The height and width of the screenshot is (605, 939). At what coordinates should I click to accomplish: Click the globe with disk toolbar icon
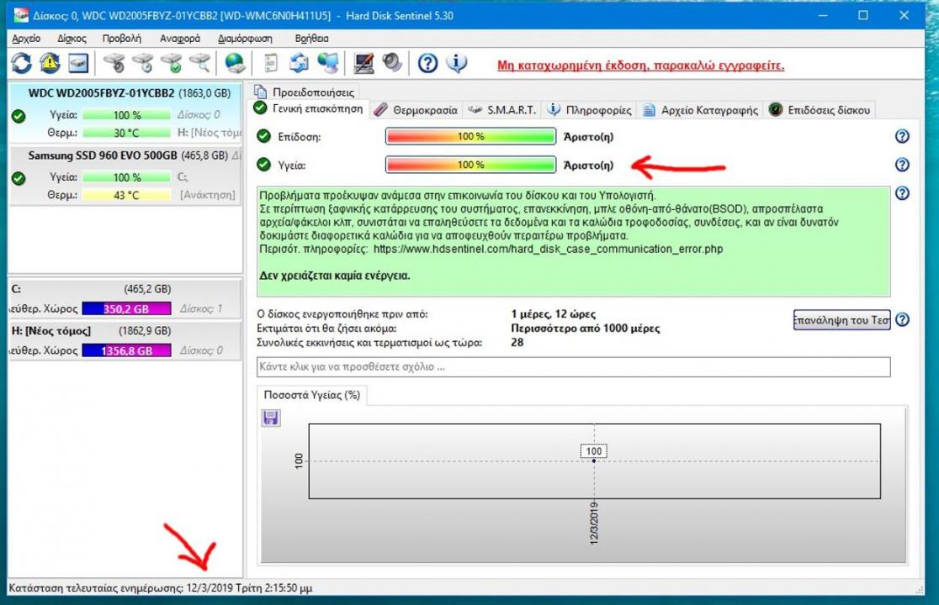click(234, 63)
